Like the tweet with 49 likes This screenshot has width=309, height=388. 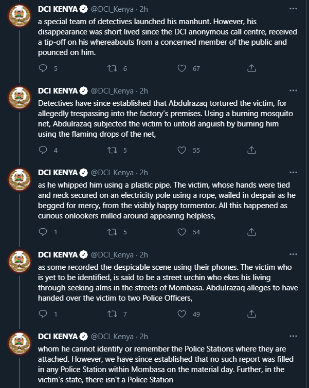[181, 314]
